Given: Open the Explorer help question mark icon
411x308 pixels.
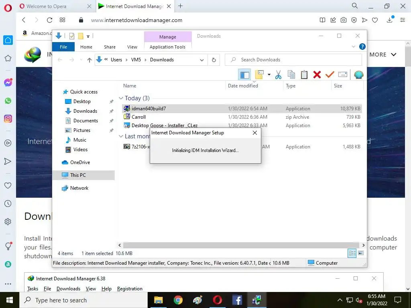Looking at the screenshot, I should click(362, 47).
